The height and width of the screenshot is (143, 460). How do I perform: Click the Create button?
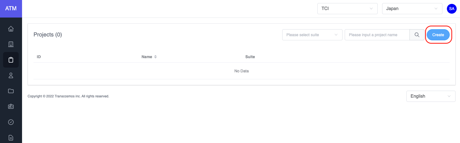(x=438, y=35)
